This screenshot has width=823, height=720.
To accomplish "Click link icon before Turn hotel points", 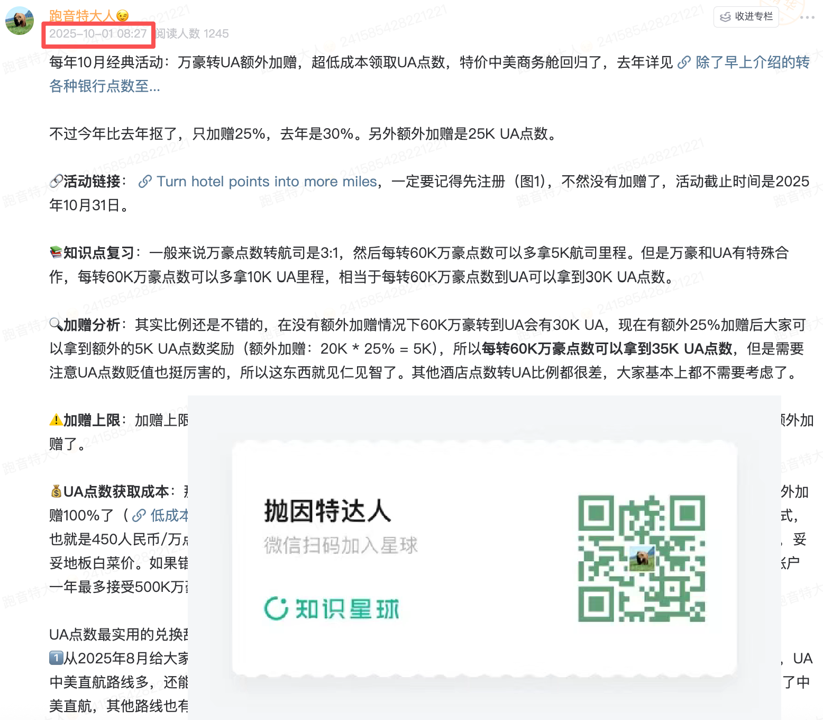I will (x=145, y=182).
